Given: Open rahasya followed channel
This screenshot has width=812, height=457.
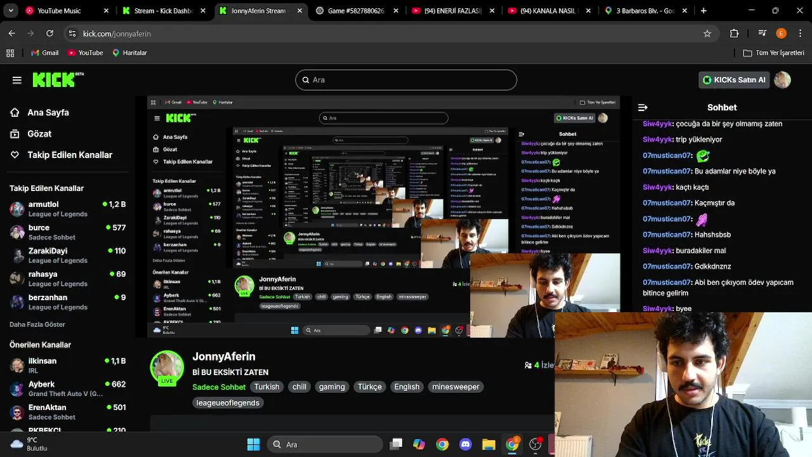Looking at the screenshot, I should pos(68,279).
